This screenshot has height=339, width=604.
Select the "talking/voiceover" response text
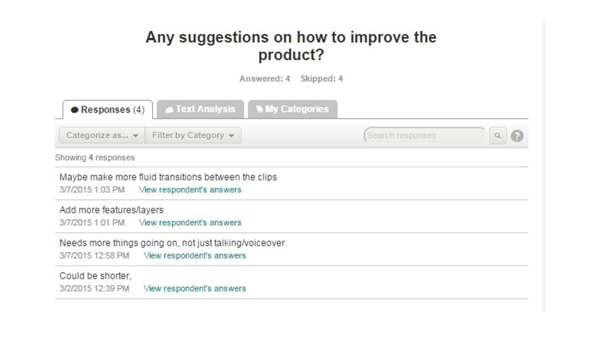(x=172, y=243)
